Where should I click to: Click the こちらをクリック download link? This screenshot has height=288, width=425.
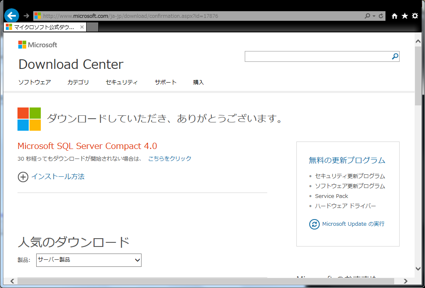coord(170,159)
